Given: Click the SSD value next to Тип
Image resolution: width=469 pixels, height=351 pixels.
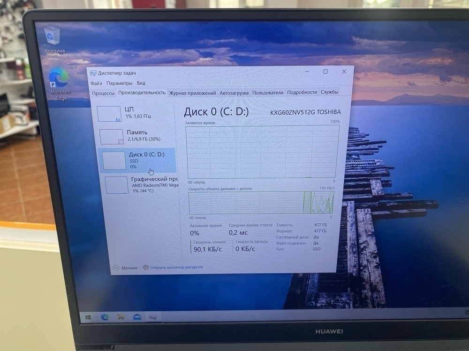Looking at the screenshot, I should (317, 249).
